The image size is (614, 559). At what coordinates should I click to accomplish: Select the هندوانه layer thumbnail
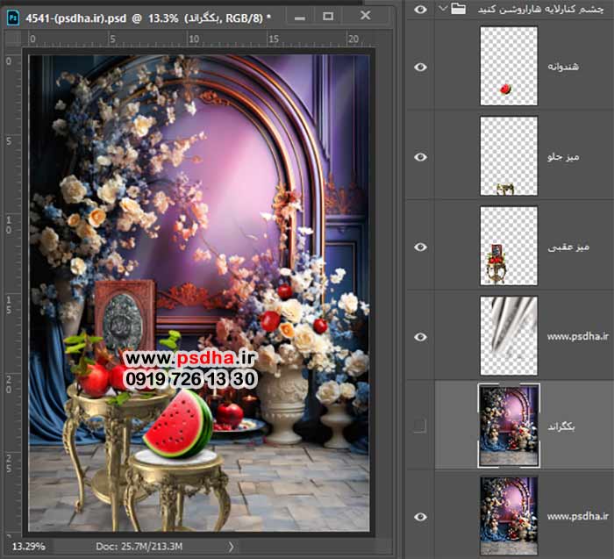(x=509, y=66)
